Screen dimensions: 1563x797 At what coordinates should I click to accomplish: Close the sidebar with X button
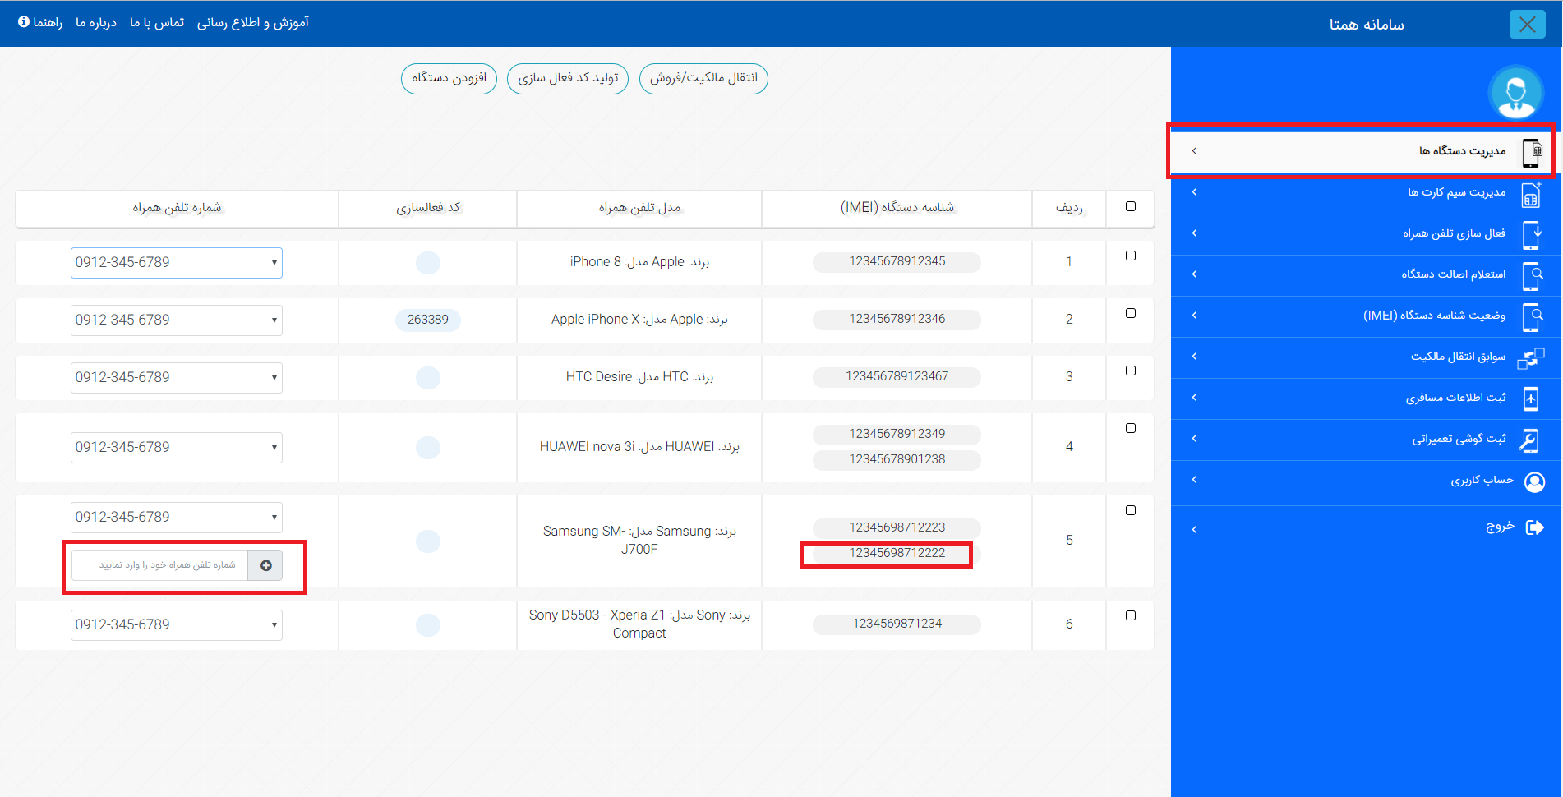point(1528,24)
